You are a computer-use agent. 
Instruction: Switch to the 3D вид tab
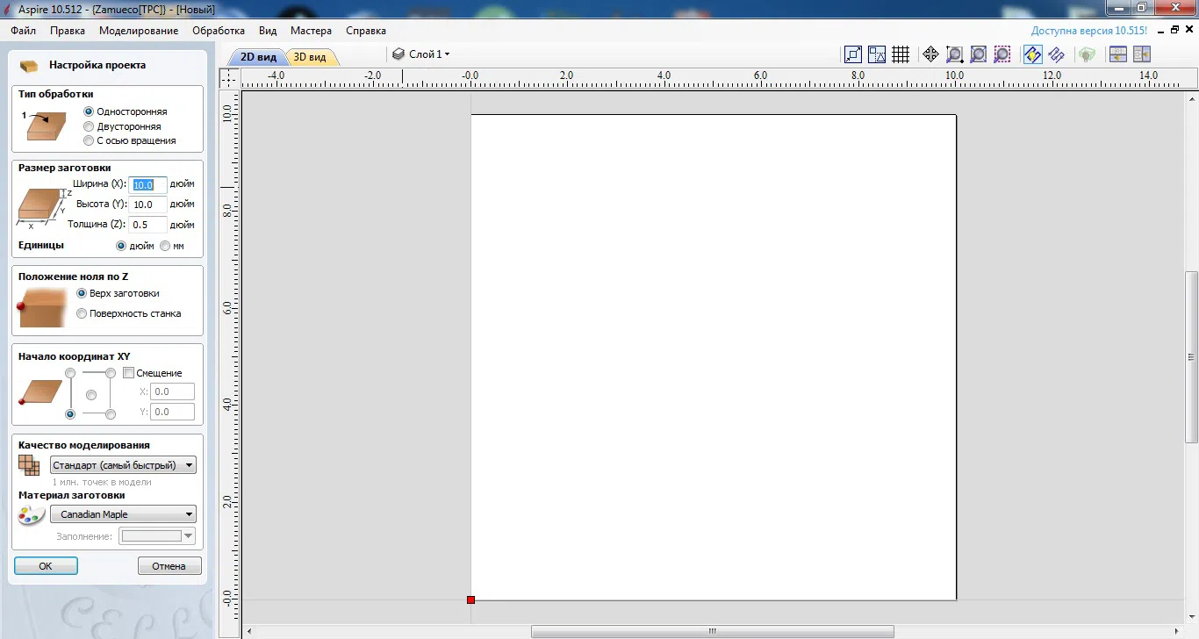(x=310, y=57)
